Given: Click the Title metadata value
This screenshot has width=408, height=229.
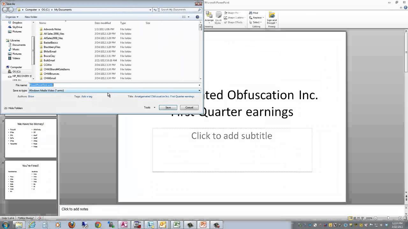Looking at the screenshot, I should click(x=164, y=96).
